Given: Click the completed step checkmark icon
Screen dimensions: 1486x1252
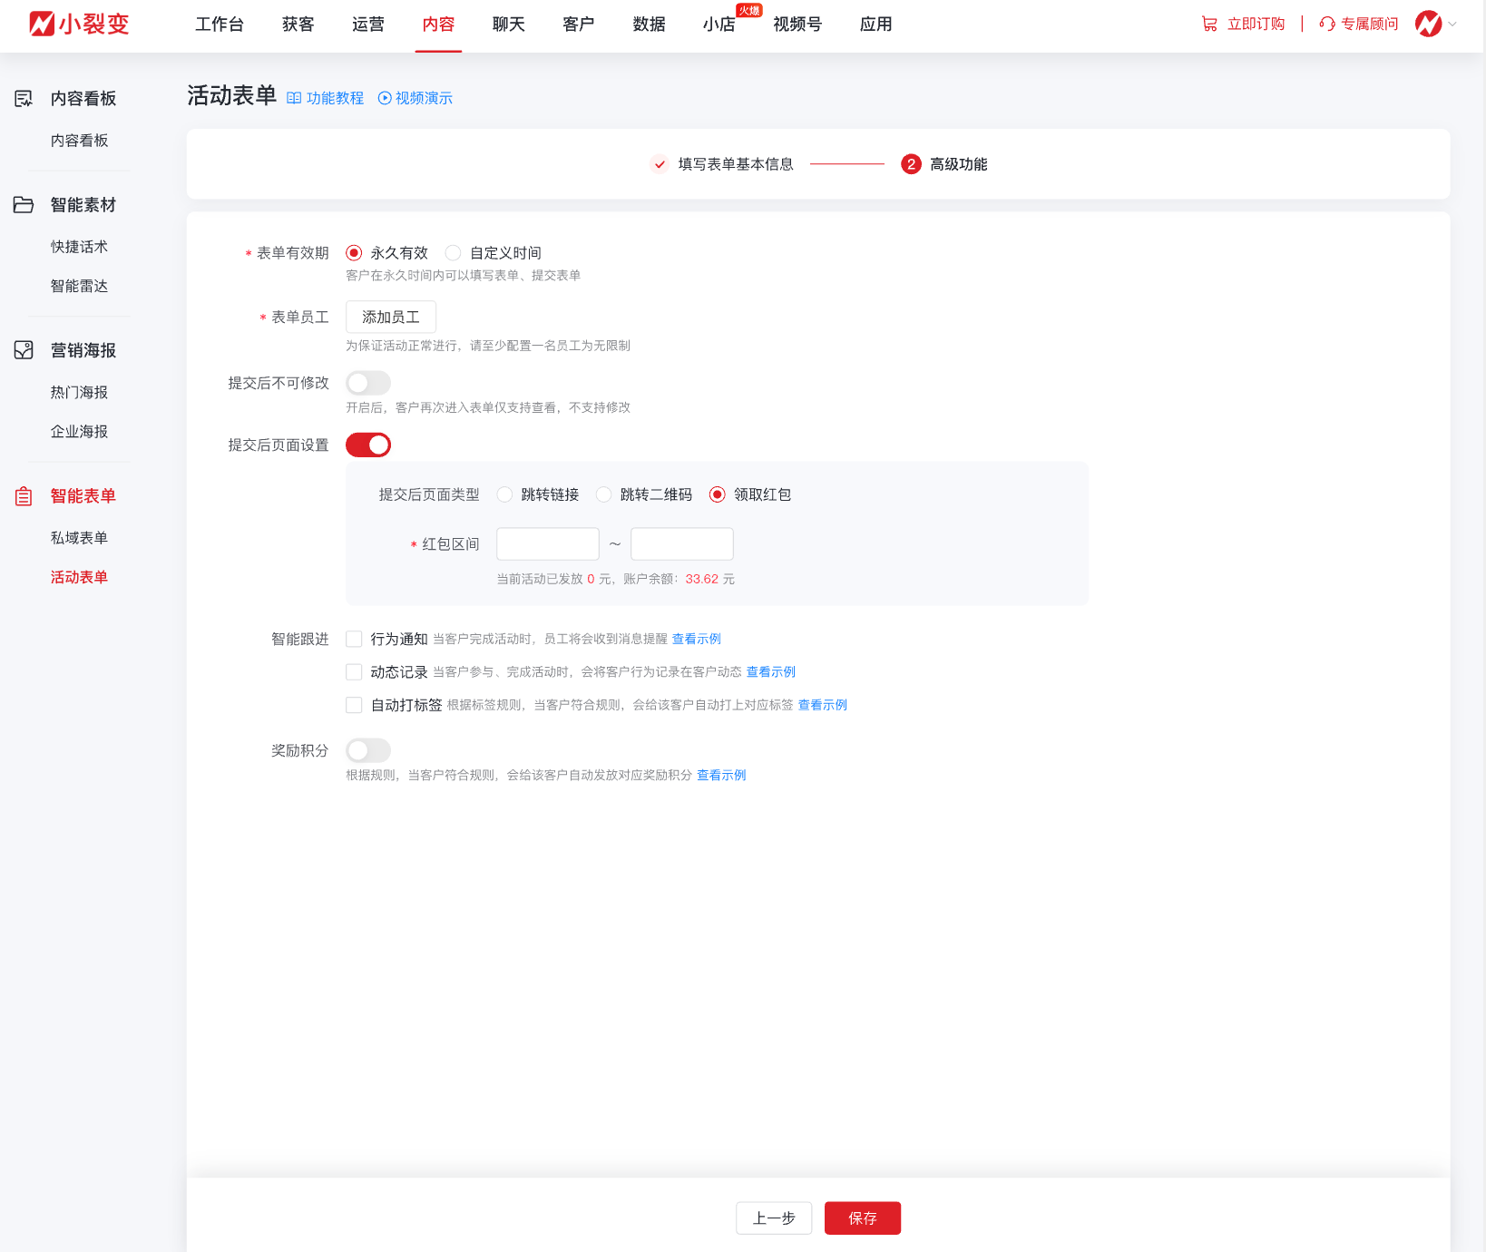Looking at the screenshot, I should pyautogui.click(x=660, y=164).
